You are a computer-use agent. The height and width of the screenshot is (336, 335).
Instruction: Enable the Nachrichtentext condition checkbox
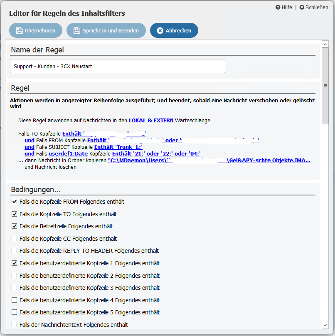point(15,324)
